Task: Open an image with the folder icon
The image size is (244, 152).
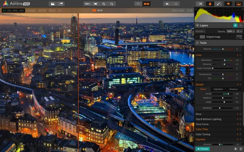Action: point(52,4)
